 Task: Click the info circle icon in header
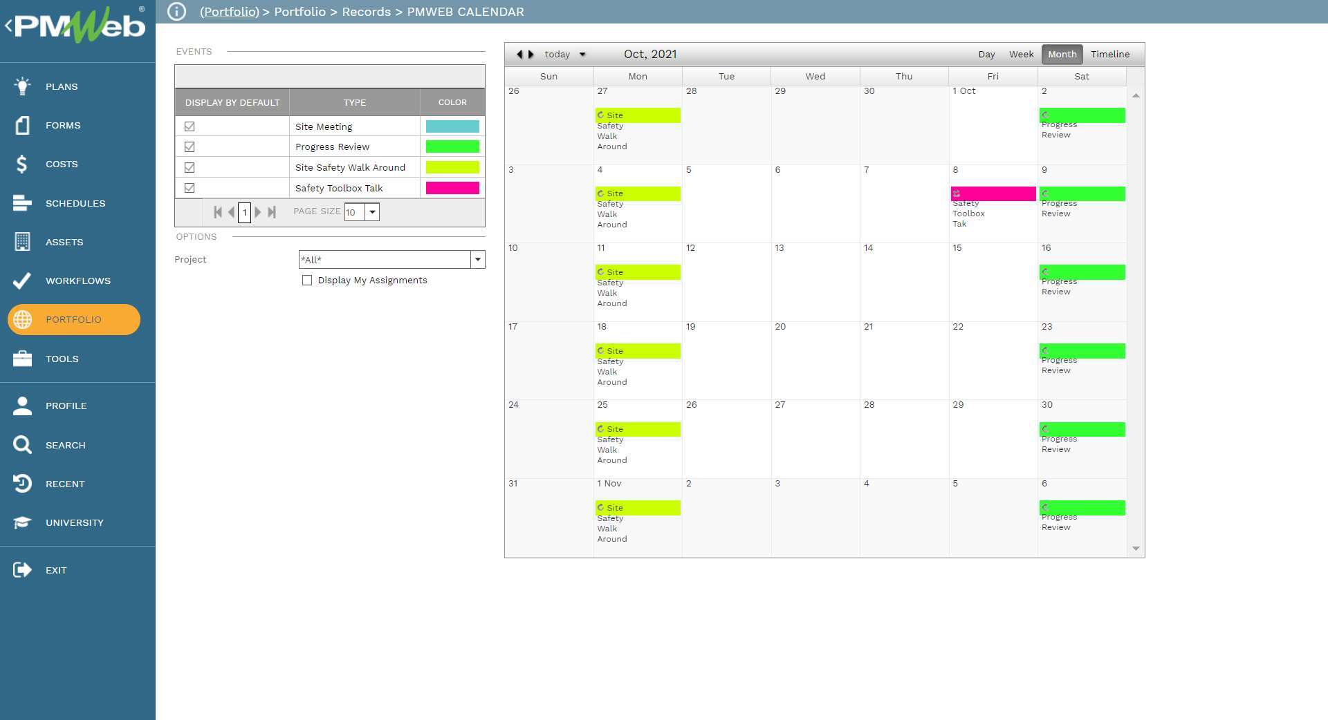point(177,12)
